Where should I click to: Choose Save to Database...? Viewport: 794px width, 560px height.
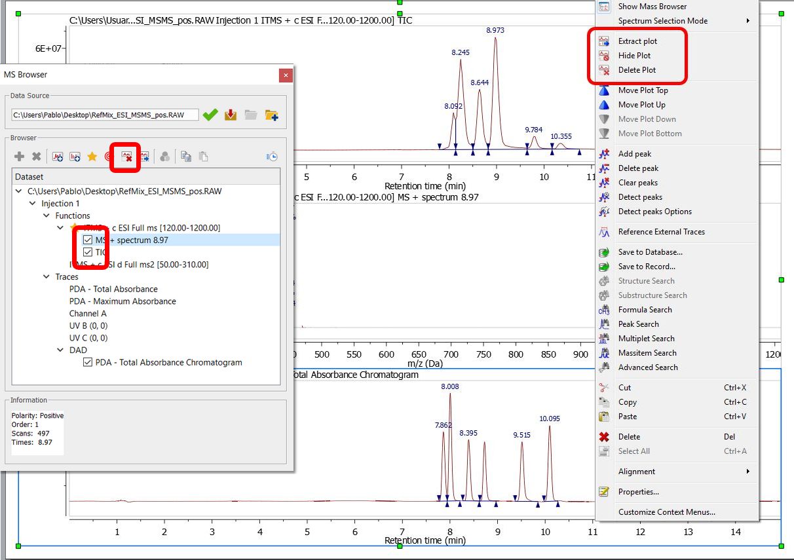[677, 252]
